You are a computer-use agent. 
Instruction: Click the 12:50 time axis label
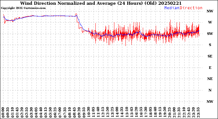tap(107, 112)
